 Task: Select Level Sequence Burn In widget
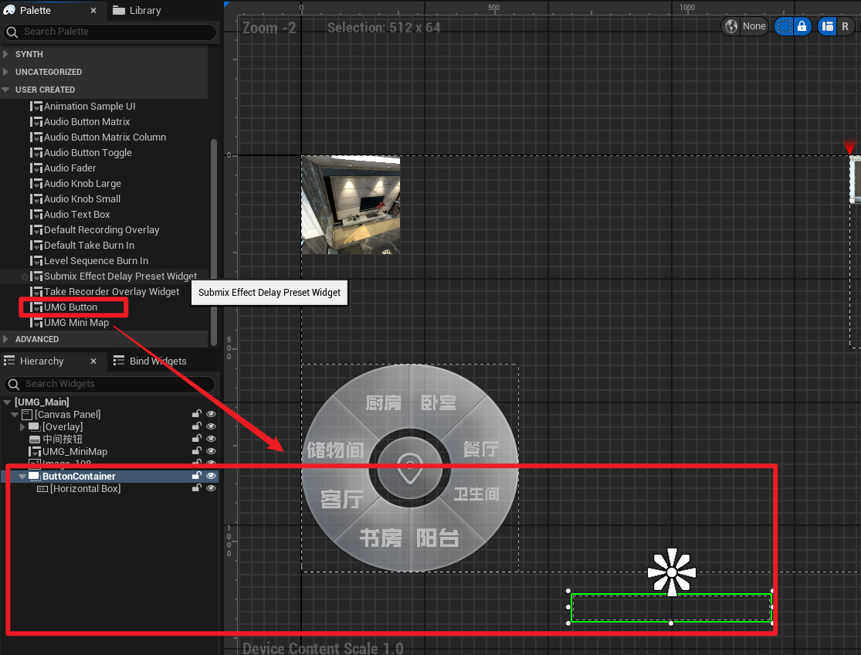[96, 260]
